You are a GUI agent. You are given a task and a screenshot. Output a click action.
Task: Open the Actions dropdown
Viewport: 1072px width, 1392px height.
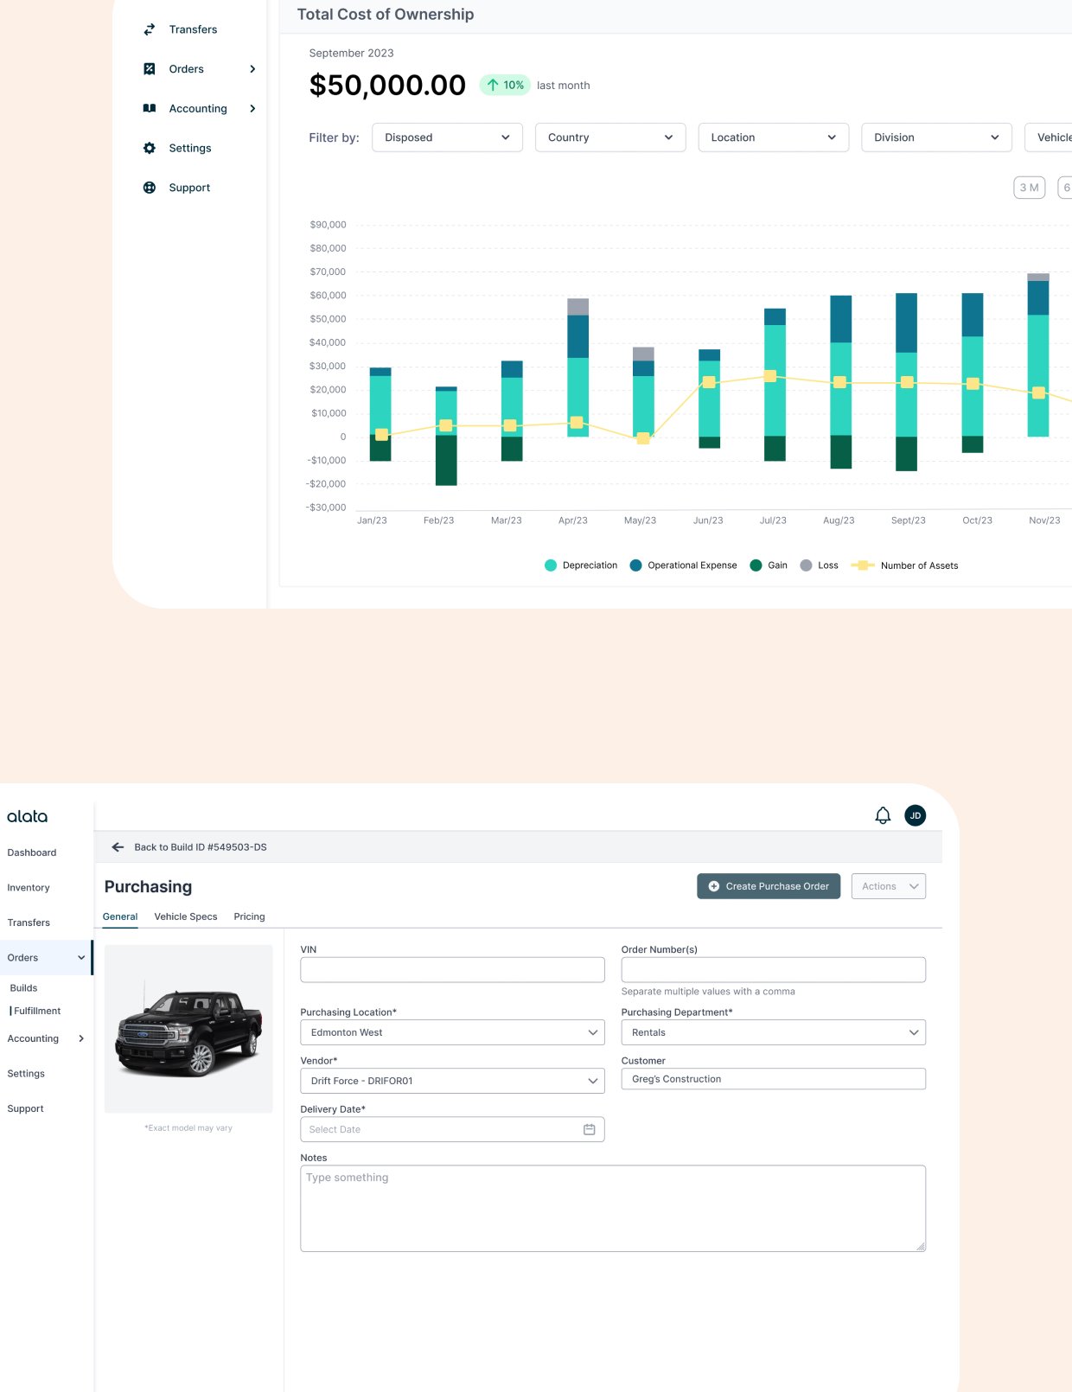889,886
